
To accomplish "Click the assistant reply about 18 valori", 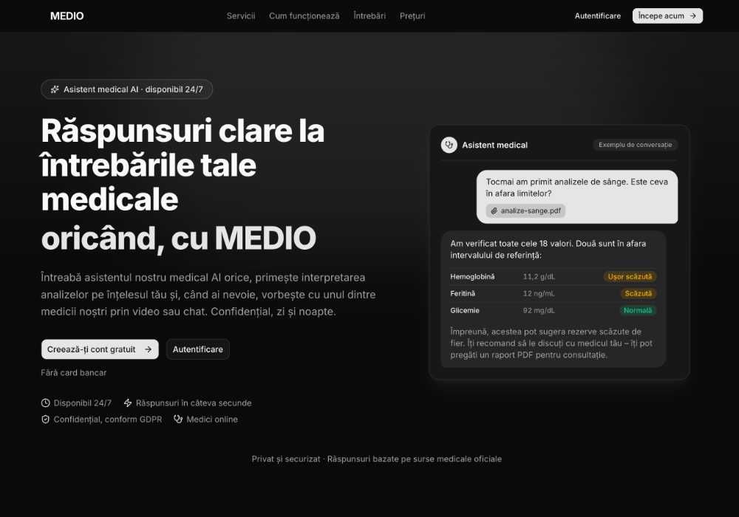I will click(x=554, y=299).
